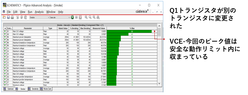Click green flag in Q1 Max C-E voltage row
The image size is (248, 95).
click(5, 31)
